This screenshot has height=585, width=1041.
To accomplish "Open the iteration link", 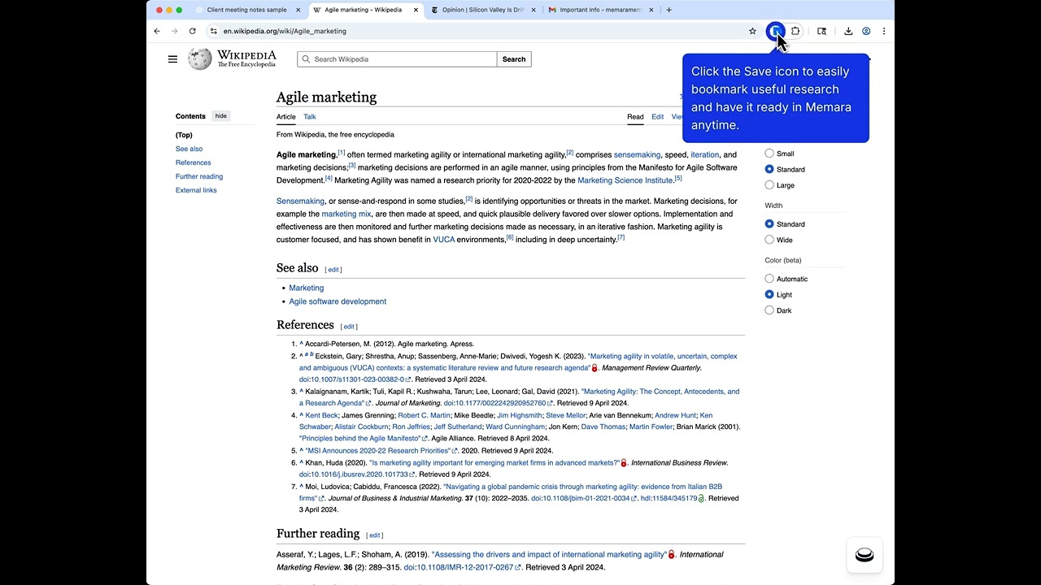I will tap(704, 154).
